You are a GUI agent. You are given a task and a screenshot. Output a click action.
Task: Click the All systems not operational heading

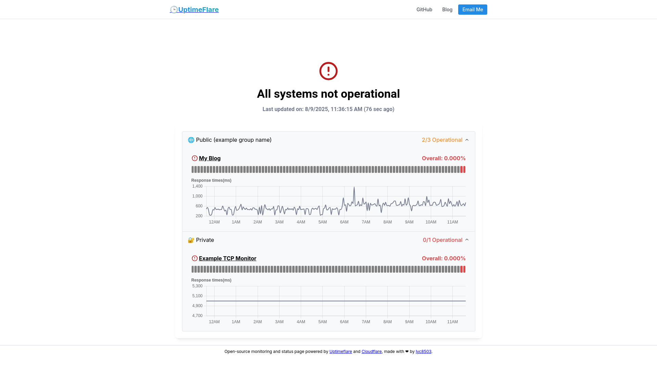[328, 94]
